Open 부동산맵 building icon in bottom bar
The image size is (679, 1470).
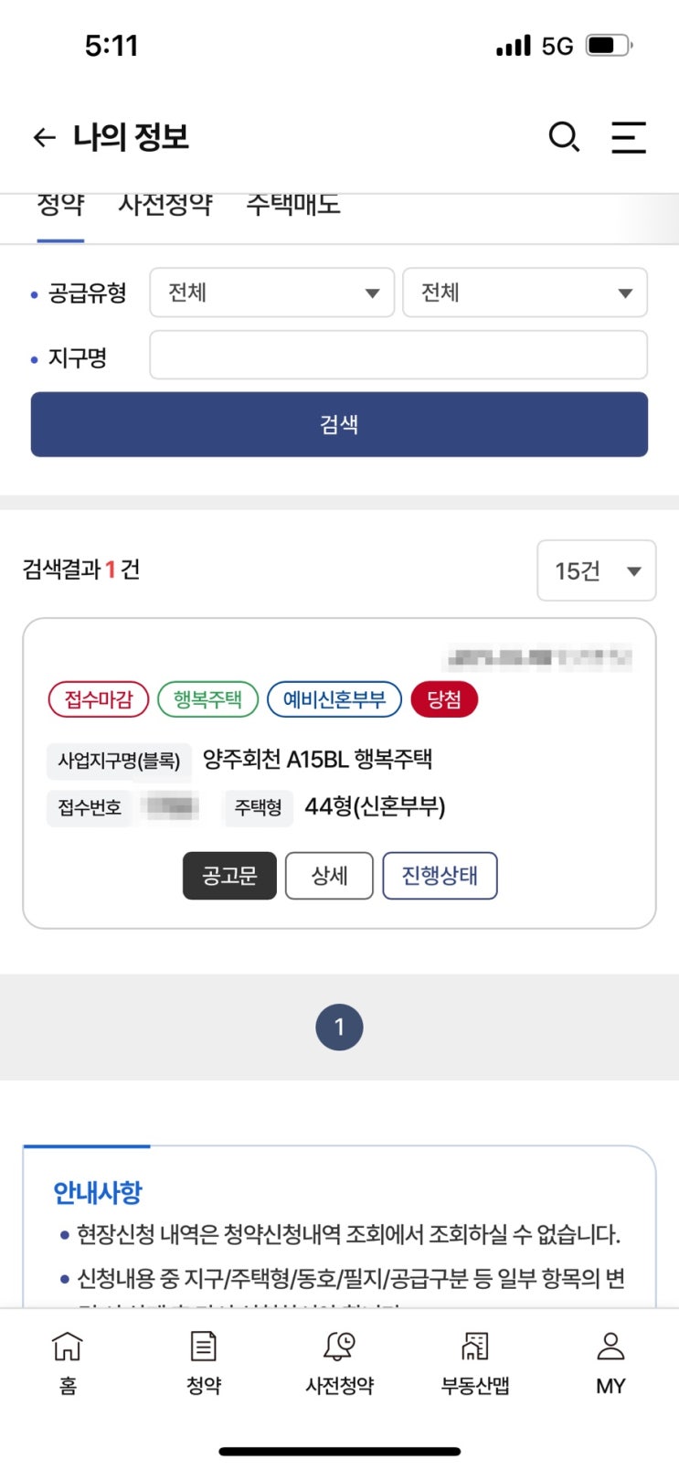pos(474,1361)
